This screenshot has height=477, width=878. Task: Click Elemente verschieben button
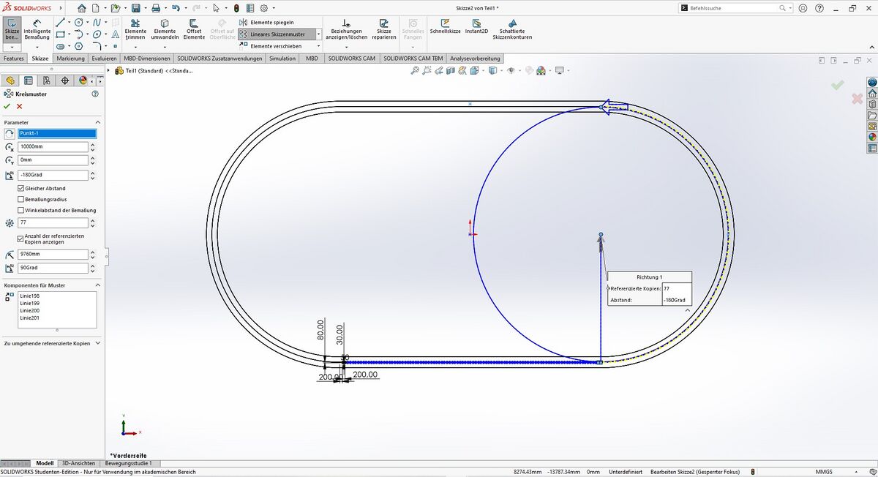275,46
